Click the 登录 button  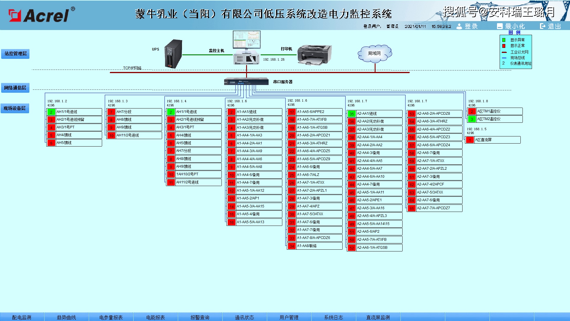471,26
